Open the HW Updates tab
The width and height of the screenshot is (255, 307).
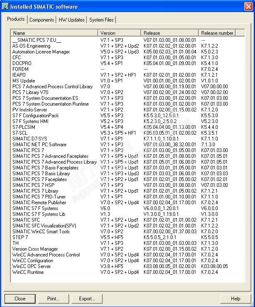pos(72,20)
